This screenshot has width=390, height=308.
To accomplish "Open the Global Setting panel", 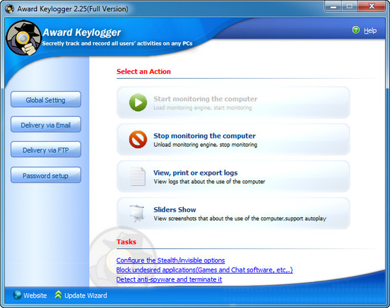I will pos(45,100).
